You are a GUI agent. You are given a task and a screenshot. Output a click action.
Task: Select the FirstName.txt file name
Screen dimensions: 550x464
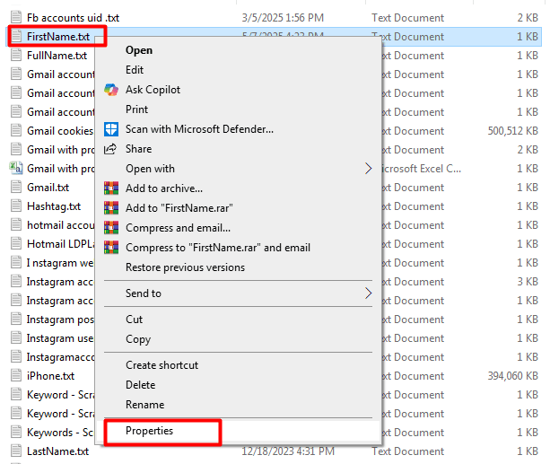tap(58, 37)
